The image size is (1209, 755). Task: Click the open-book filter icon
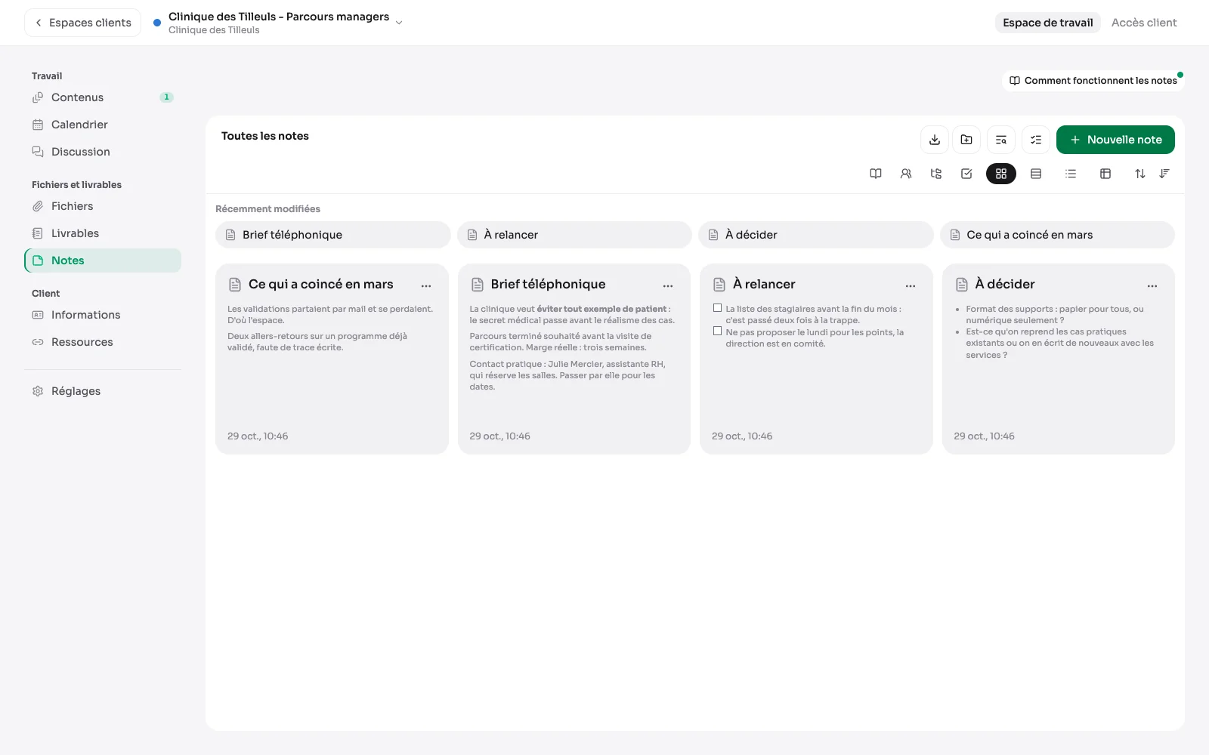[876, 174]
